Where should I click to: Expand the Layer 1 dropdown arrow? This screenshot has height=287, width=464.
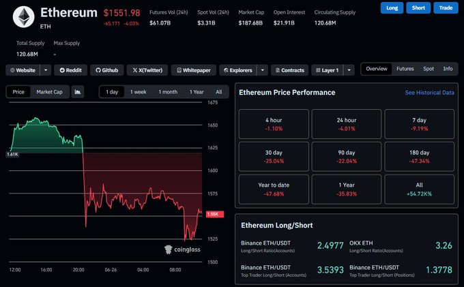click(349, 70)
